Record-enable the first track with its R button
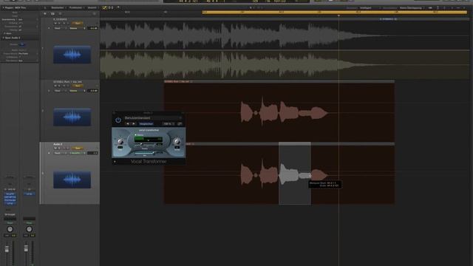 pos(64,23)
